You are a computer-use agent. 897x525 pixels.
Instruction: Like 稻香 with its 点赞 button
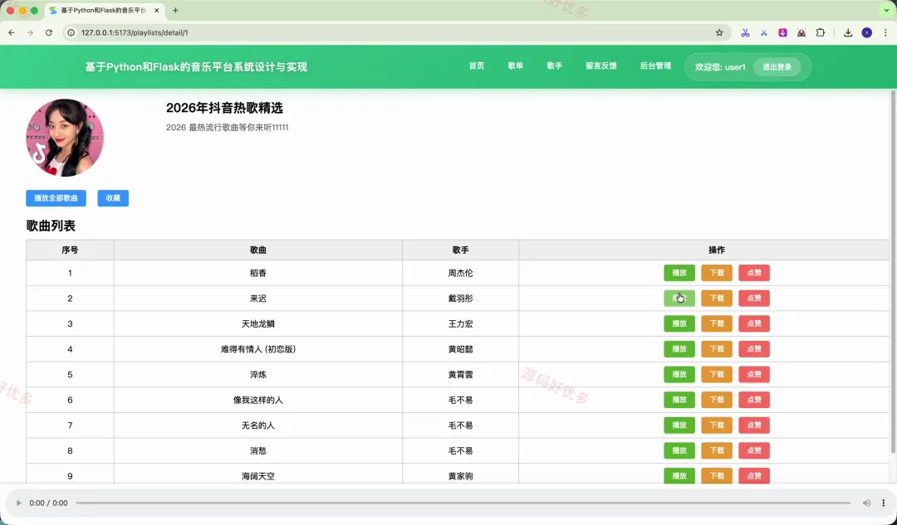tap(754, 273)
